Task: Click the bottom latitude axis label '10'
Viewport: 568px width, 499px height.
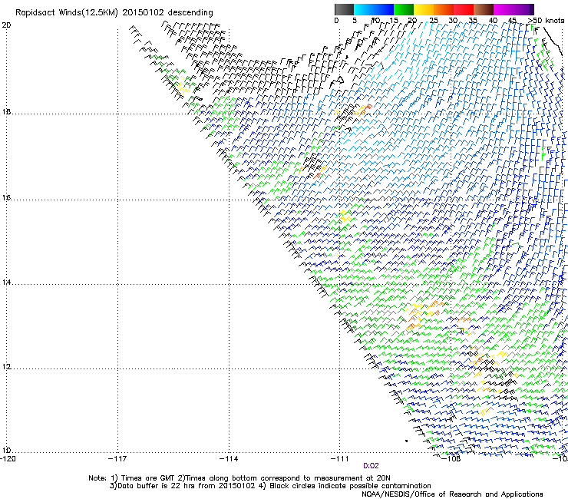Action: click(6, 451)
